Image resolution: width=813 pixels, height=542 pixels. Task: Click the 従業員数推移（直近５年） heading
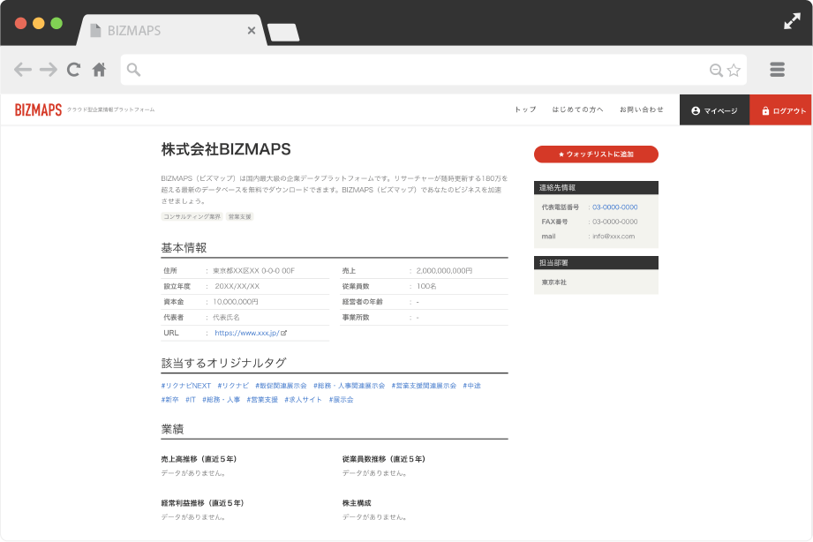point(384,459)
